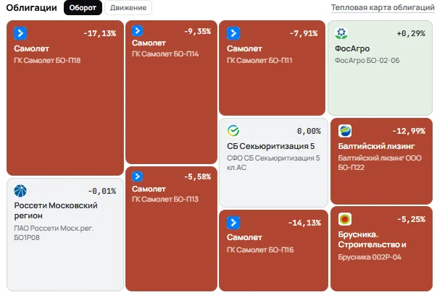Screen dimensions: 437x295
Task: Click the Брусника 002Р-04 bond name
Action: pos(370,257)
